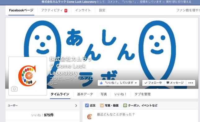Click the speech bubble メッセージ icon
Image resolution: width=200 pixels, height=122 pixels.
(x=168, y=83)
